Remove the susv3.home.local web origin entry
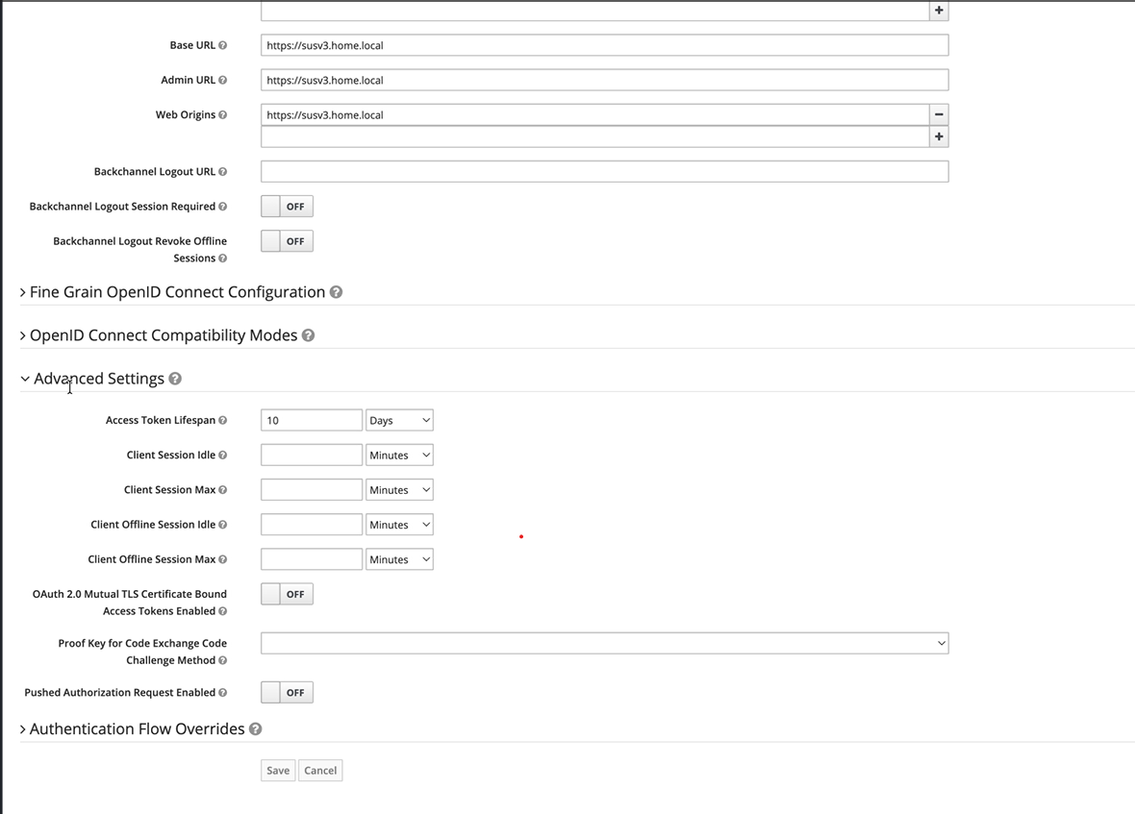The width and height of the screenshot is (1135, 814). tap(939, 114)
